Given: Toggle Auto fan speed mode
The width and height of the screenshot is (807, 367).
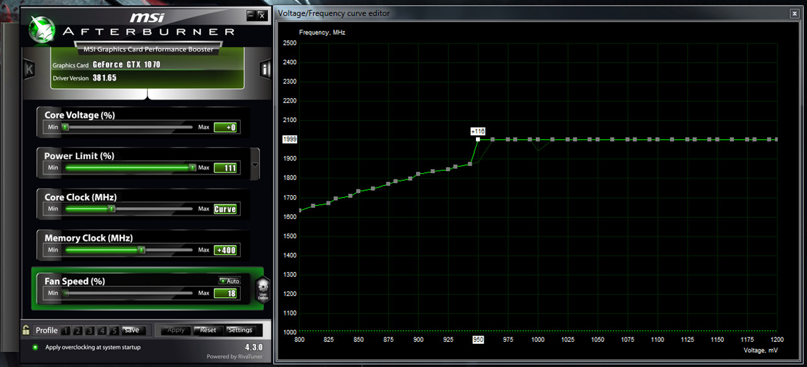Looking at the screenshot, I should (229, 281).
